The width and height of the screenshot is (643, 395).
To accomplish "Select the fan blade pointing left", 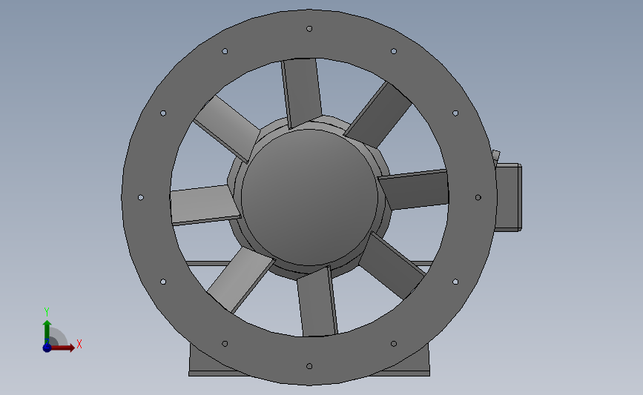I will 205,205.
